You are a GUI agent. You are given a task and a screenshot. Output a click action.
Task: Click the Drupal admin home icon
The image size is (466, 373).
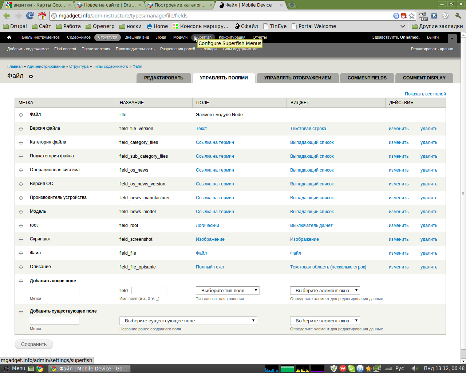(x=9, y=38)
